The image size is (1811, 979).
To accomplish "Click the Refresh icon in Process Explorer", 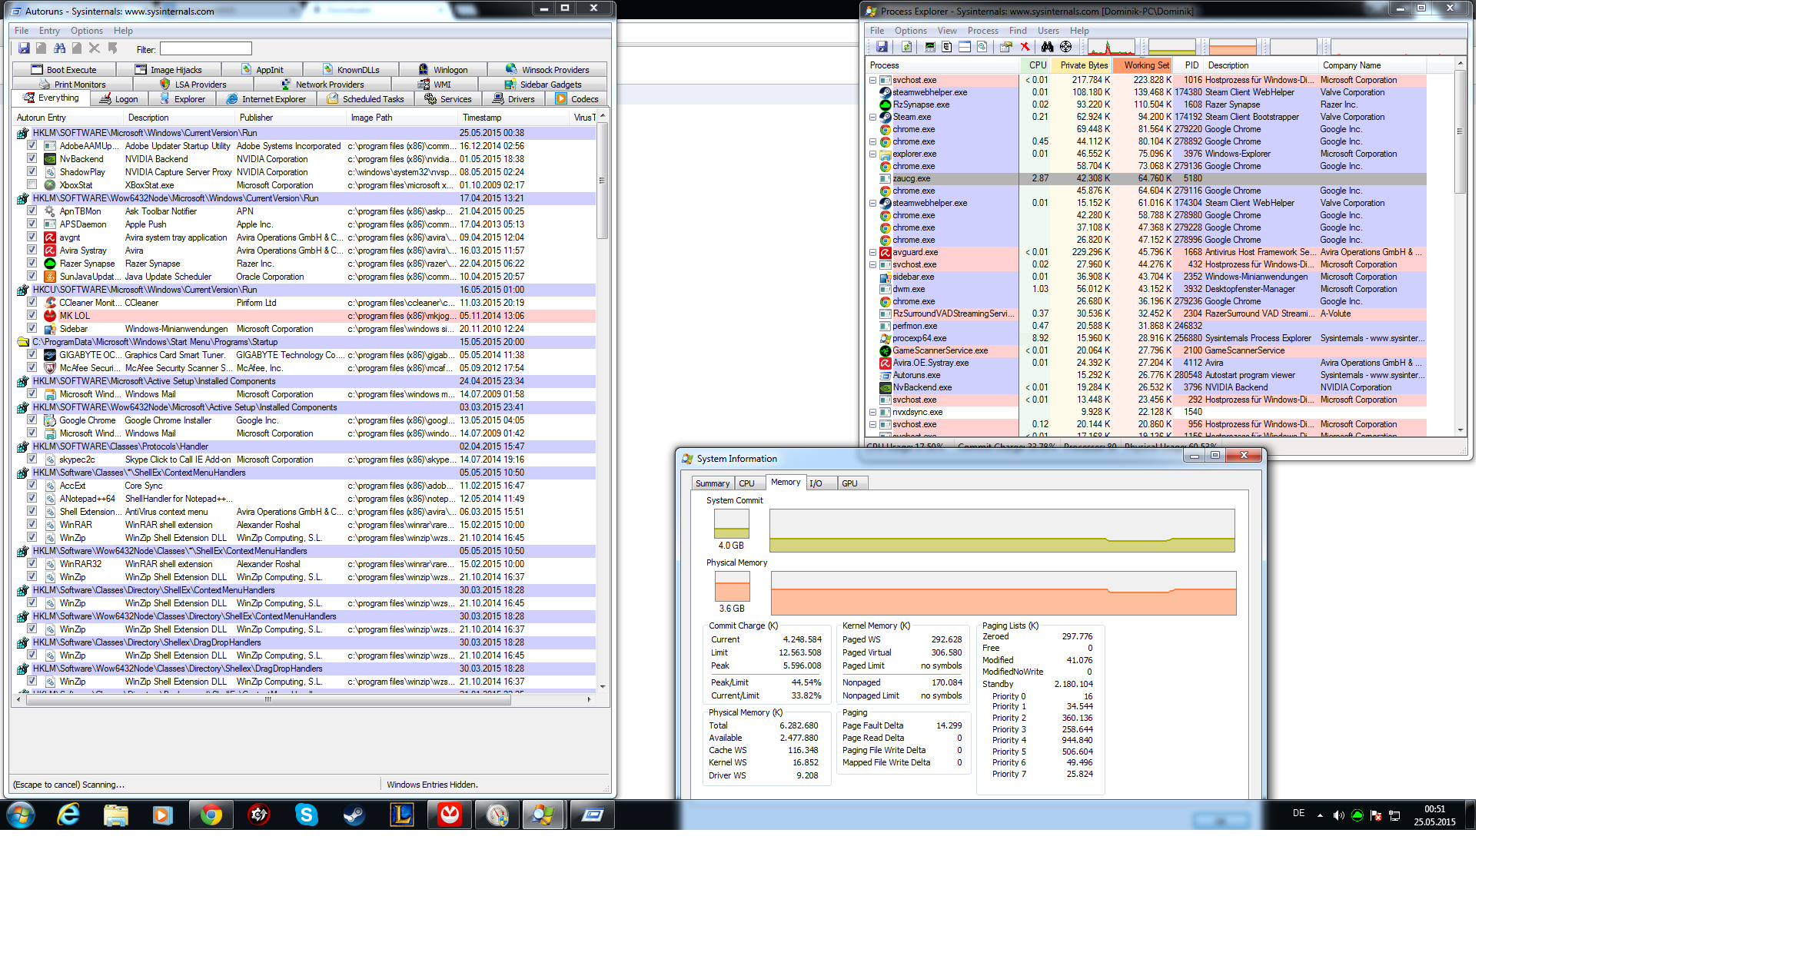I will [907, 47].
